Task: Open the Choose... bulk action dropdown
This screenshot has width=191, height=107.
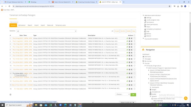Action: [123, 94]
